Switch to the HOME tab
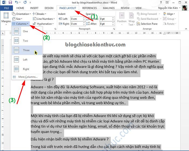The image size is (189, 151). [x=20, y=8]
